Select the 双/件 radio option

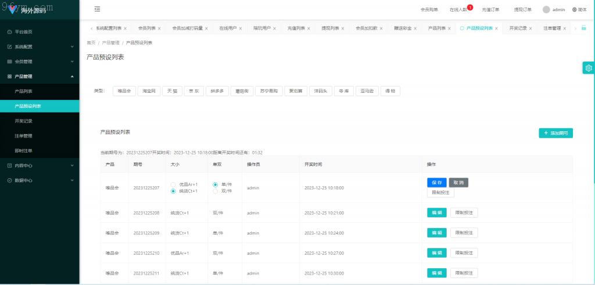tap(216, 191)
